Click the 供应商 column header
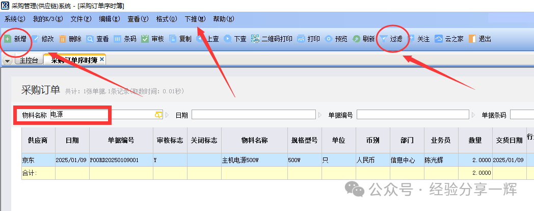534x211 pixels. [38, 140]
